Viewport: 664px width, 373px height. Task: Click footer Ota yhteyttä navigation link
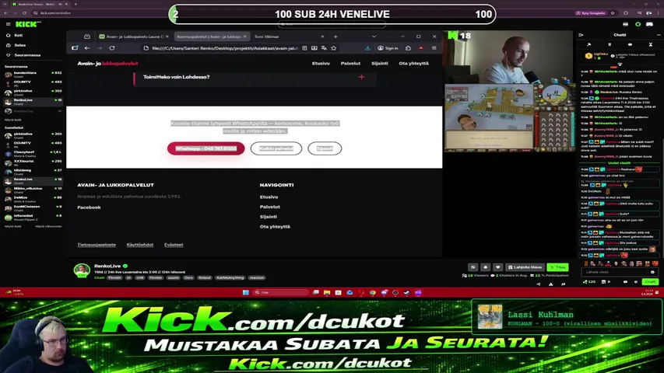275,227
